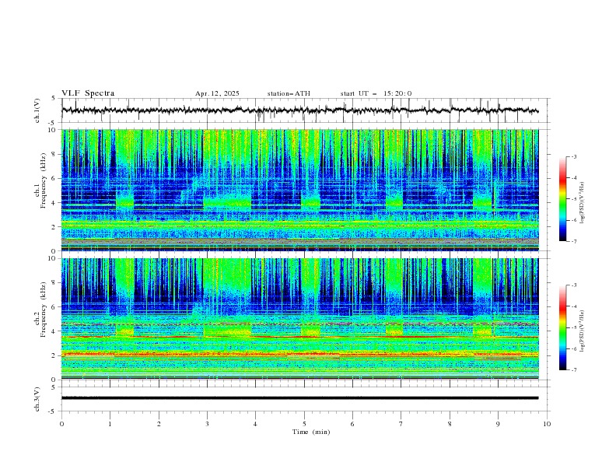Click the upper colorbar "log(PSD)(V²/Hz)" label

pos(582,203)
